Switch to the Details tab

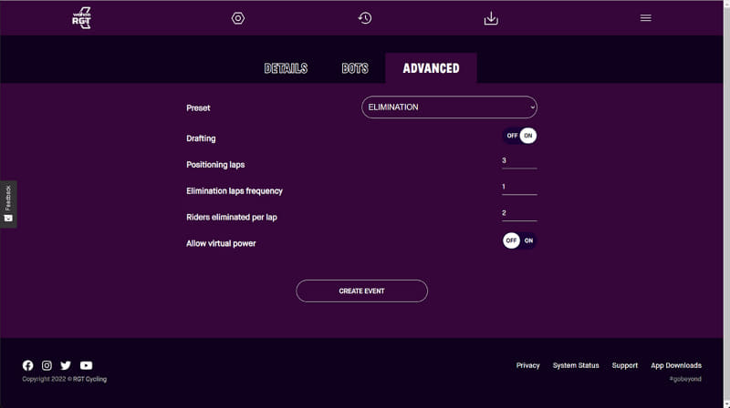coord(286,68)
